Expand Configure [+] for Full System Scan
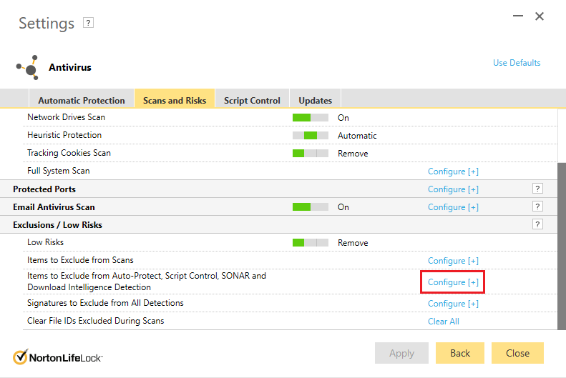Screen dimensions: 566x378 pyautogui.click(x=453, y=171)
